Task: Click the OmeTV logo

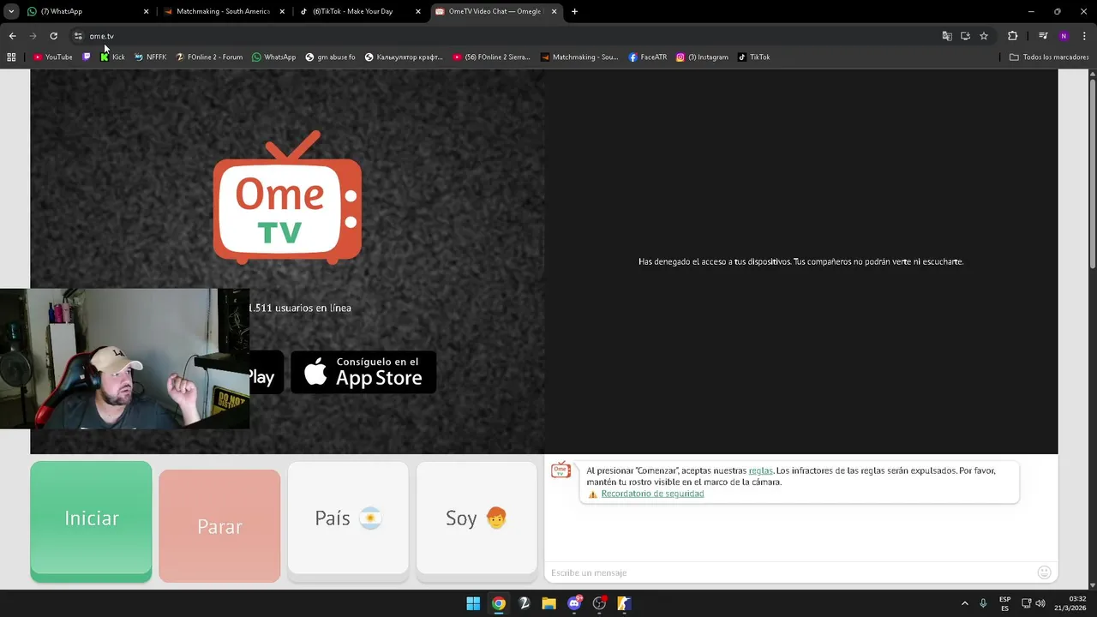Action: [287, 197]
